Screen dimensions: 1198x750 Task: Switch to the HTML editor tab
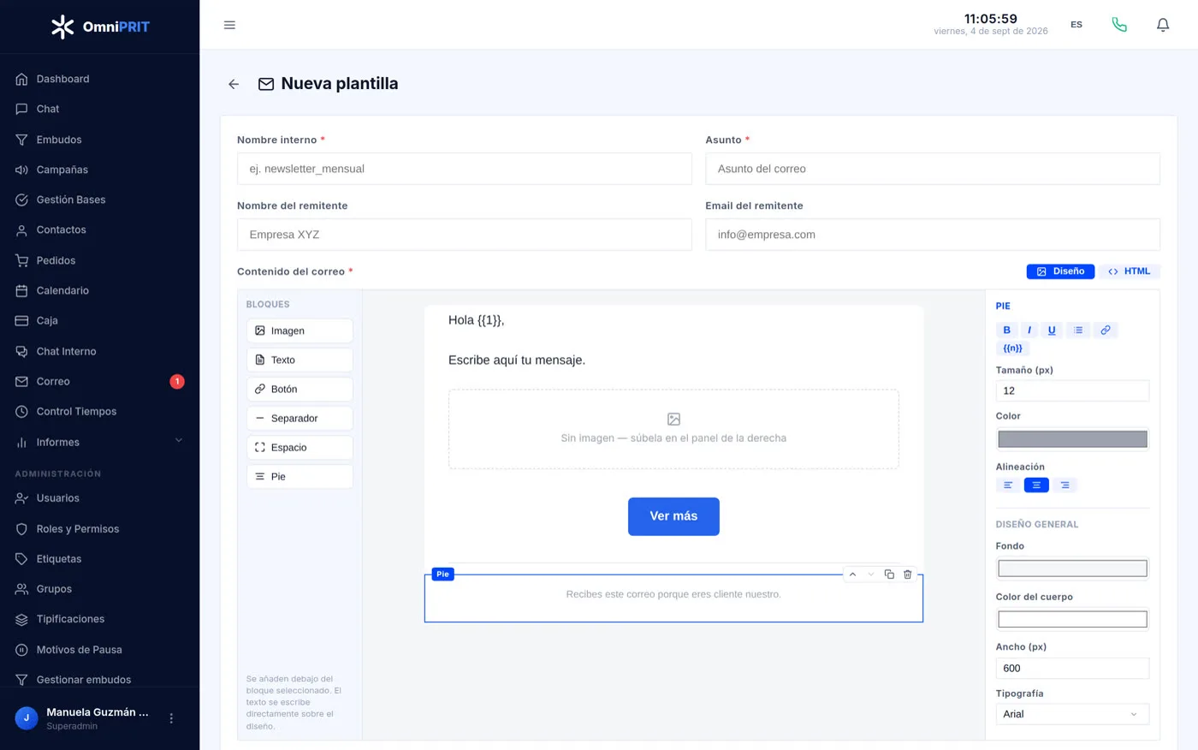click(1130, 271)
